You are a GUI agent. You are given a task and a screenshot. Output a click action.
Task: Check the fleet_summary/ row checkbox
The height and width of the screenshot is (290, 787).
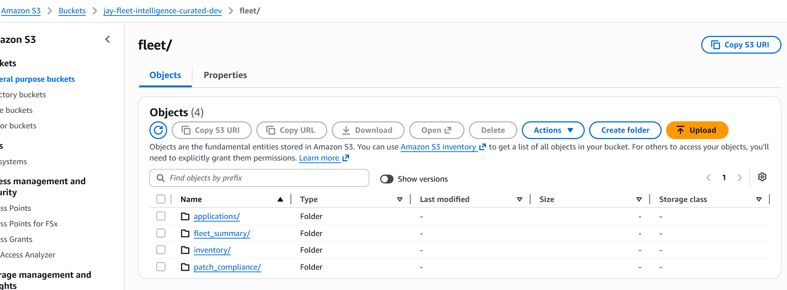point(161,233)
